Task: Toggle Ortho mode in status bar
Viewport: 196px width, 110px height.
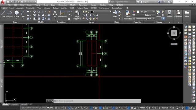Action: pos(72,108)
